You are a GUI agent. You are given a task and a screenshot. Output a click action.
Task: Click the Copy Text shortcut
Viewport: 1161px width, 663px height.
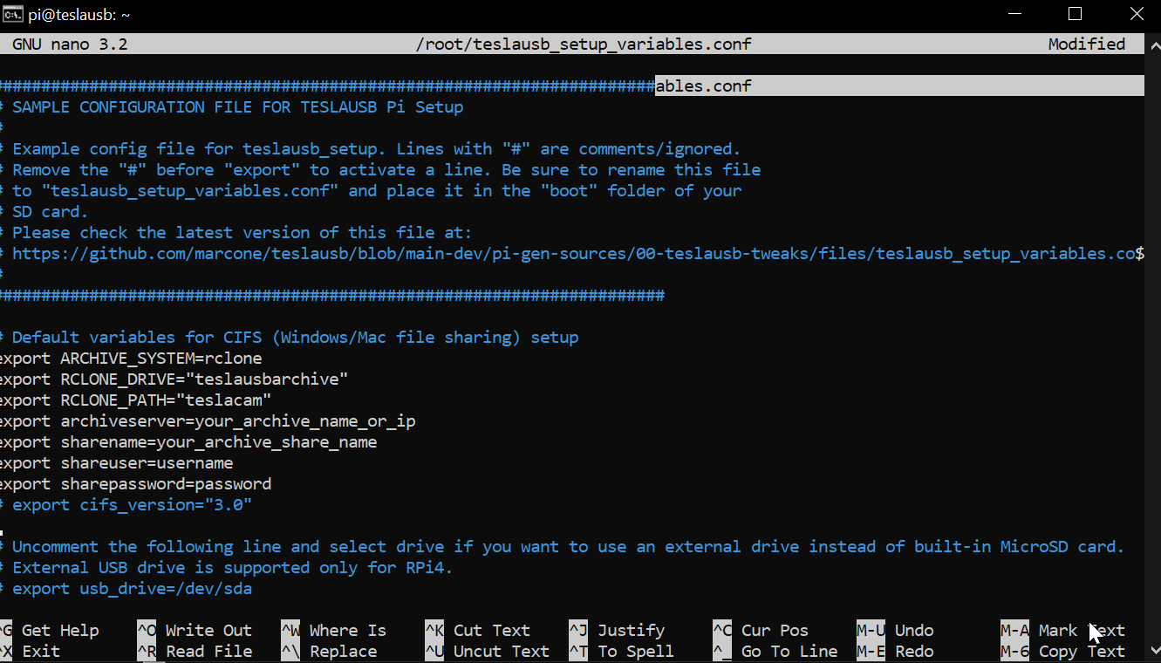[1063, 652]
